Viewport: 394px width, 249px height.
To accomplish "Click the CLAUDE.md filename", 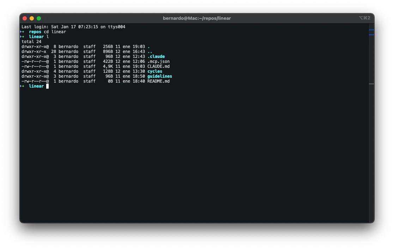I will click(x=158, y=66).
